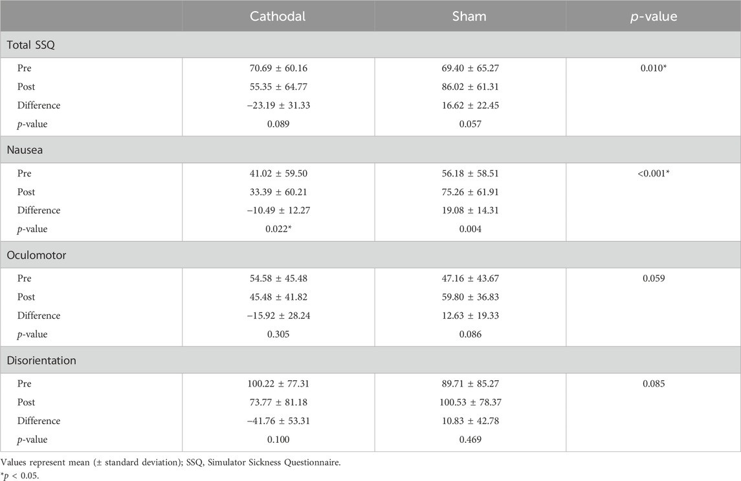Click the Sham column header
This screenshot has height=481, width=741.
[x=470, y=17]
